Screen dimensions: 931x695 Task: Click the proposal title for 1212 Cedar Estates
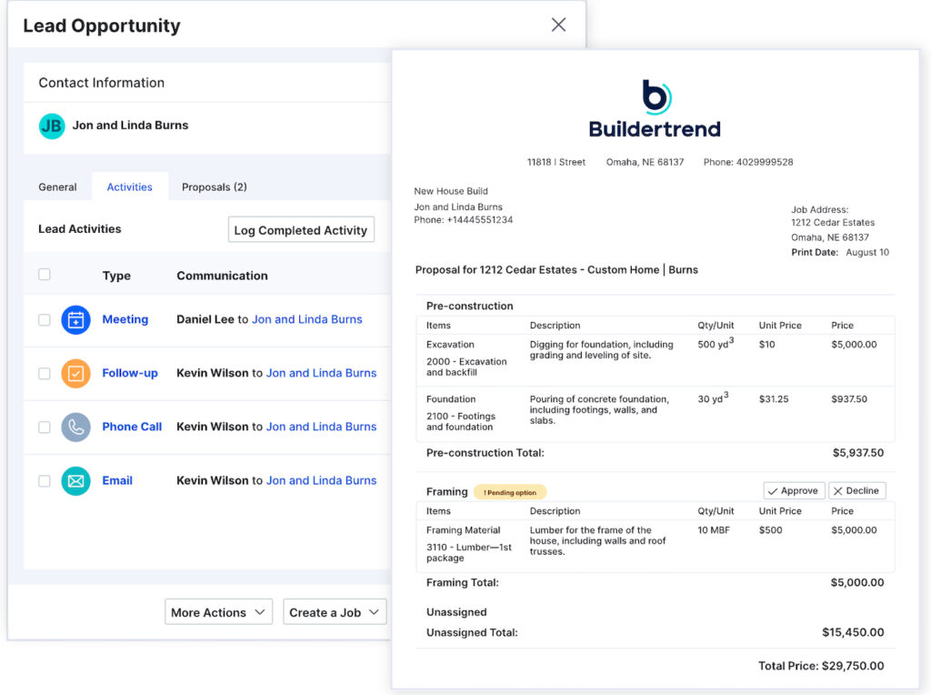pos(556,269)
